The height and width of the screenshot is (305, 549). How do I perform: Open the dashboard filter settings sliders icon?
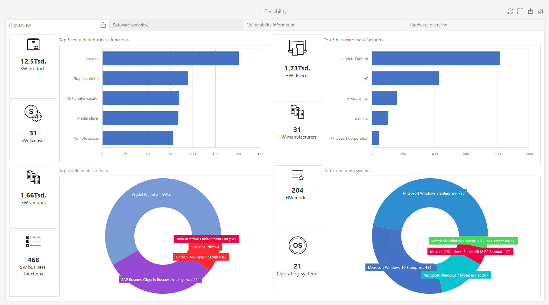click(541, 11)
